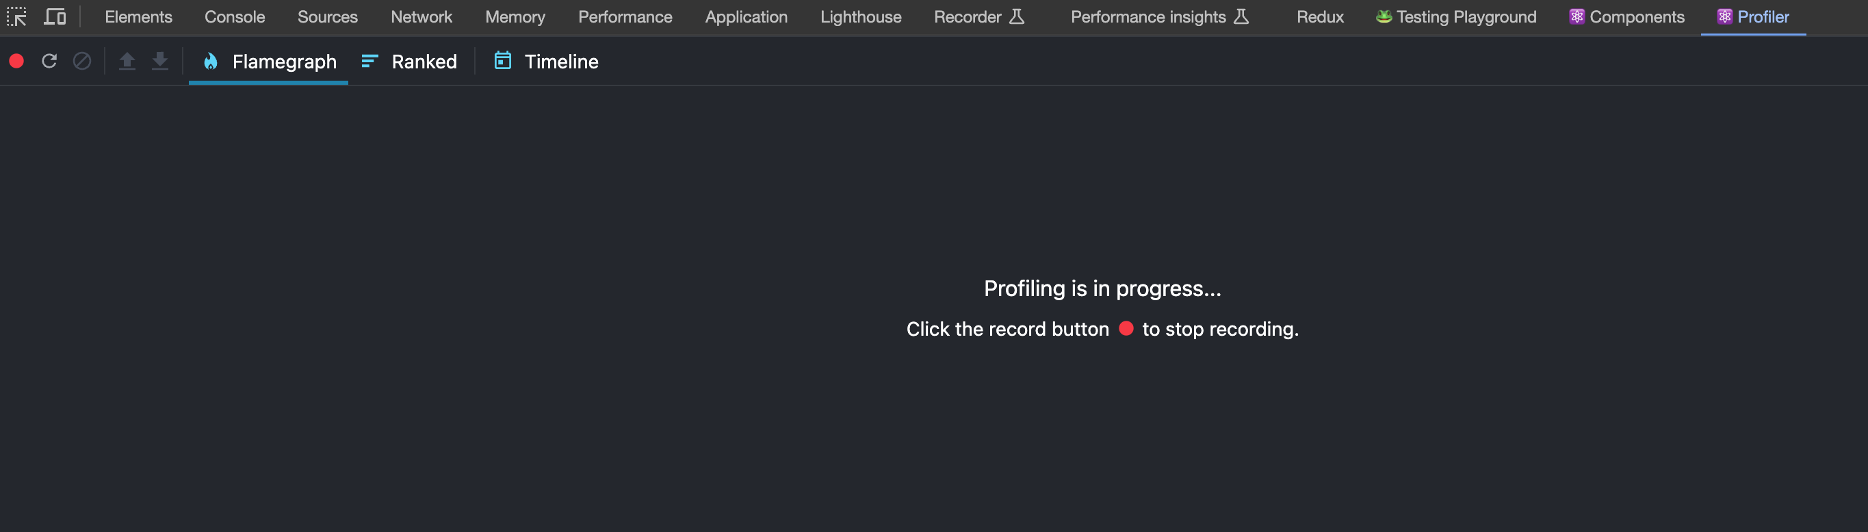Open the Timeline view
Screen dimensions: 1868x532
click(562, 62)
